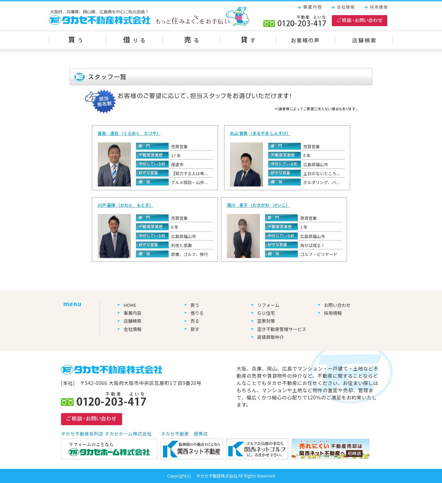Click 尾道市 in 倉奥's card
This screenshot has height=483, width=442.
(177, 165)
